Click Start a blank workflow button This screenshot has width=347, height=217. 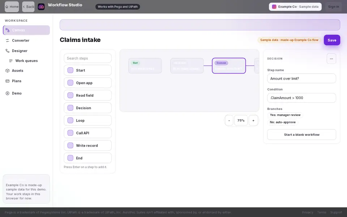click(x=301, y=135)
